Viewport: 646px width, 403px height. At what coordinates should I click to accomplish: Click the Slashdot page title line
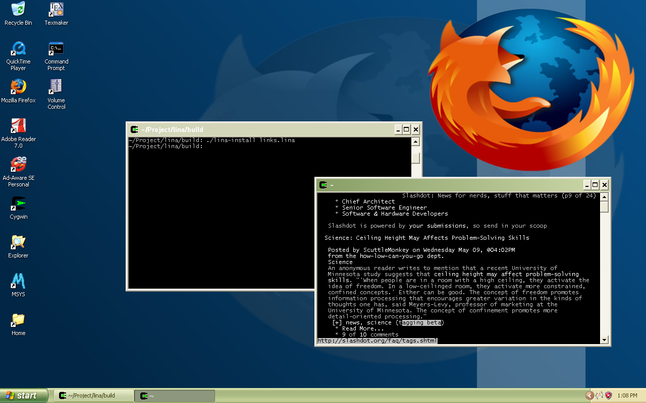click(x=499, y=195)
